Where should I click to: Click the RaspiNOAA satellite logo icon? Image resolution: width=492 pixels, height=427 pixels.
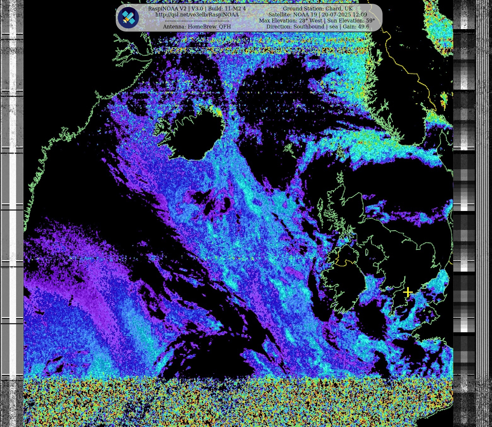coord(128,18)
